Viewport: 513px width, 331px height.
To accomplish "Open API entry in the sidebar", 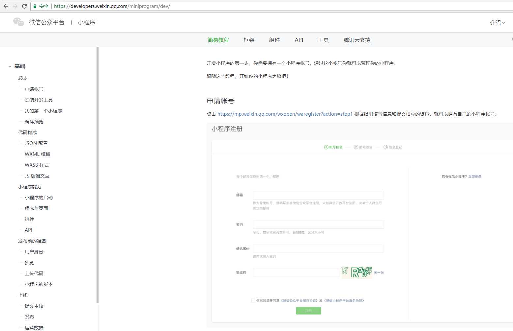I will click(28, 230).
